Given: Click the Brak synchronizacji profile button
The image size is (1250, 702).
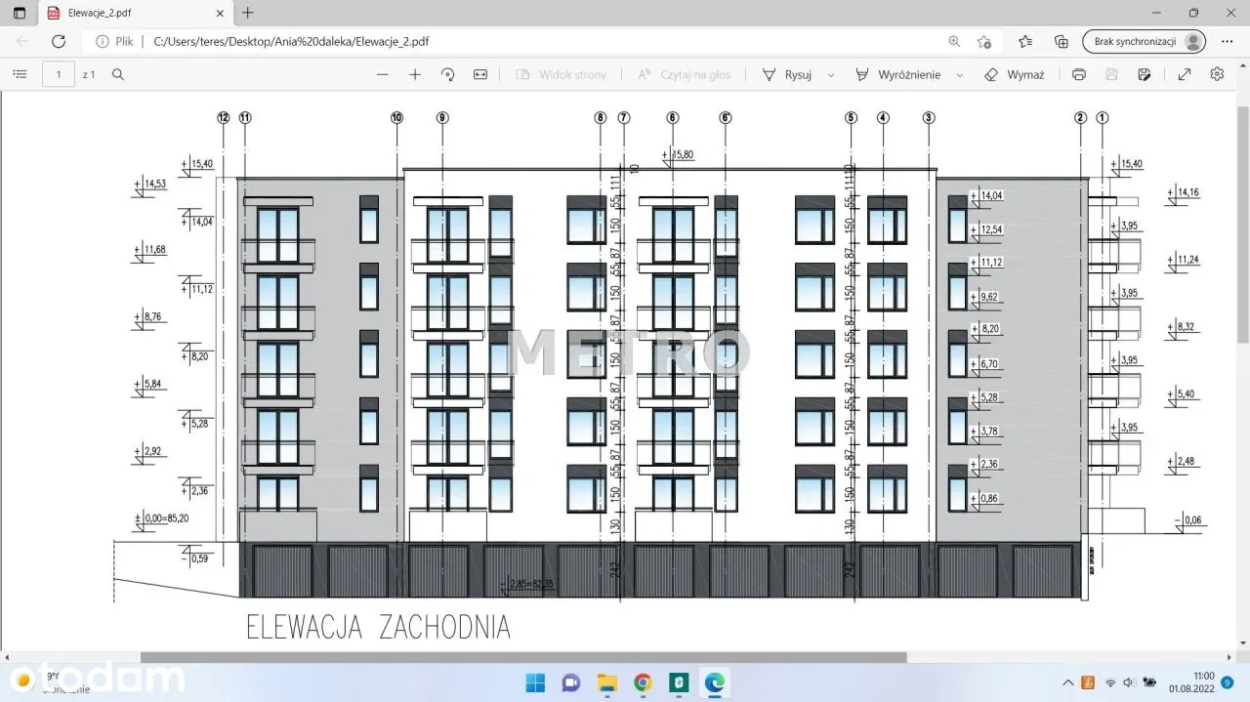Looking at the screenshot, I should [1144, 42].
